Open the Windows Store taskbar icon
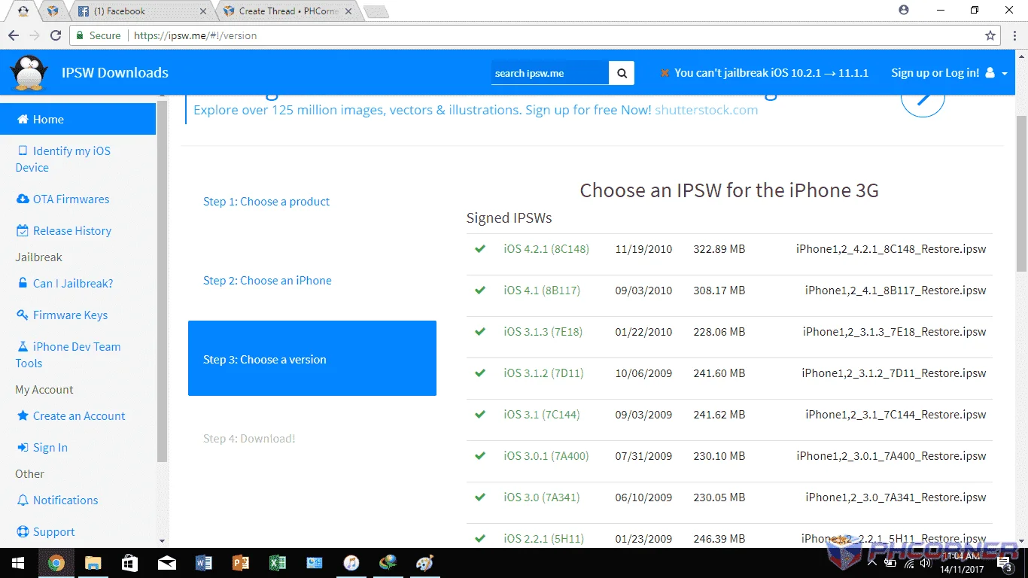 coord(129,563)
